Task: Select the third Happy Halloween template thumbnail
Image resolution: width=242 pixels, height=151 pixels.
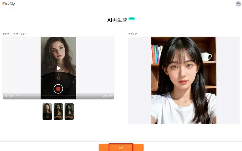Action: click(69, 112)
